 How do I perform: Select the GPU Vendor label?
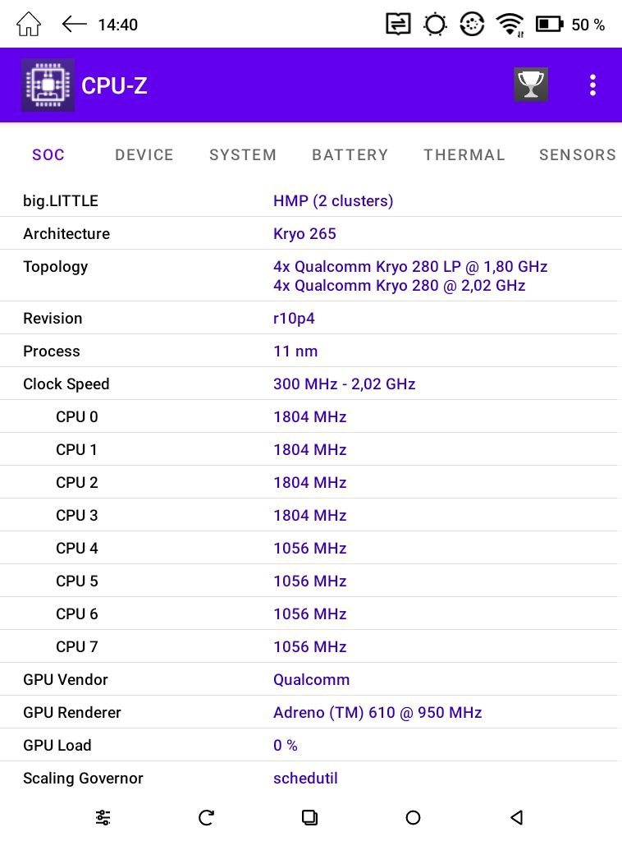click(x=66, y=679)
